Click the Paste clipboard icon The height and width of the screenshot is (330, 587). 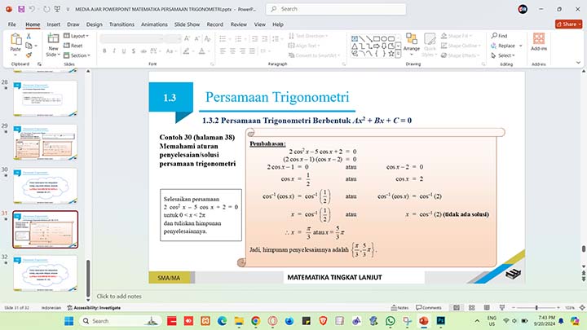coord(15,38)
